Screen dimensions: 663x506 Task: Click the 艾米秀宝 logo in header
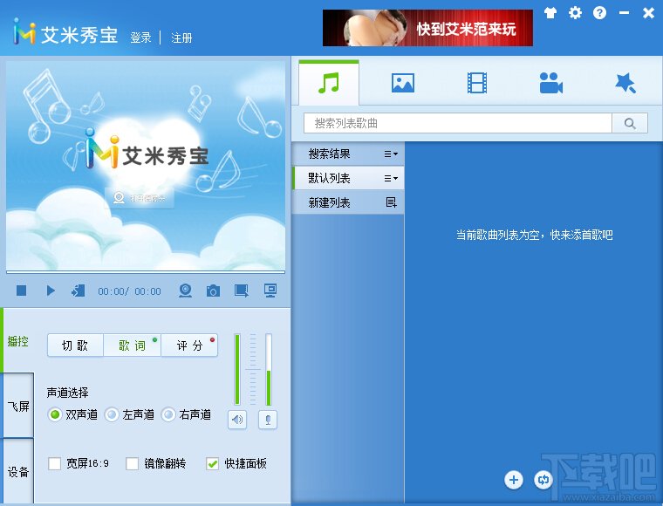(65, 32)
